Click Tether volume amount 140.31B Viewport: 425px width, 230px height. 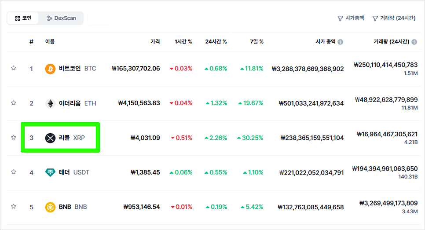tap(408, 177)
